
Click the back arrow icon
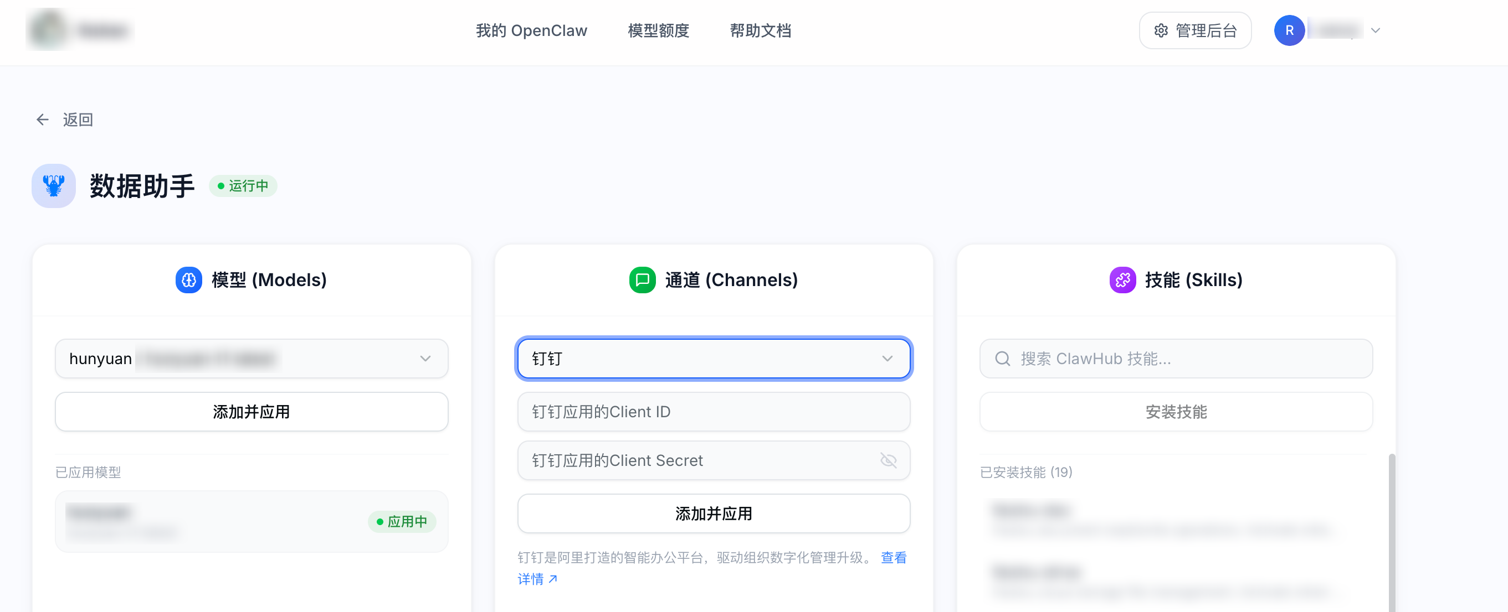point(42,120)
